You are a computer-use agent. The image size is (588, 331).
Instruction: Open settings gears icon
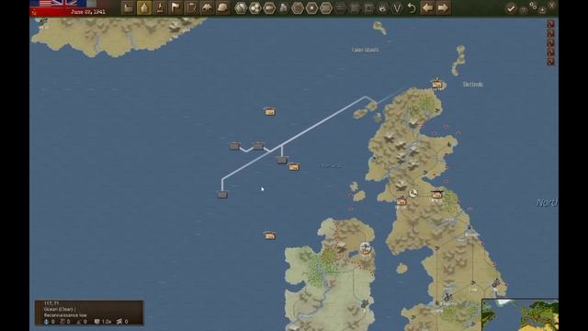(533, 6)
